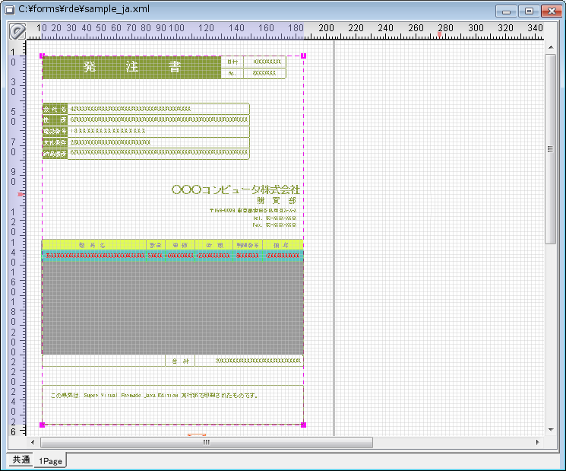Select the red detail number field
This screenshot has width=566, height=471.
tap(248, 256)
